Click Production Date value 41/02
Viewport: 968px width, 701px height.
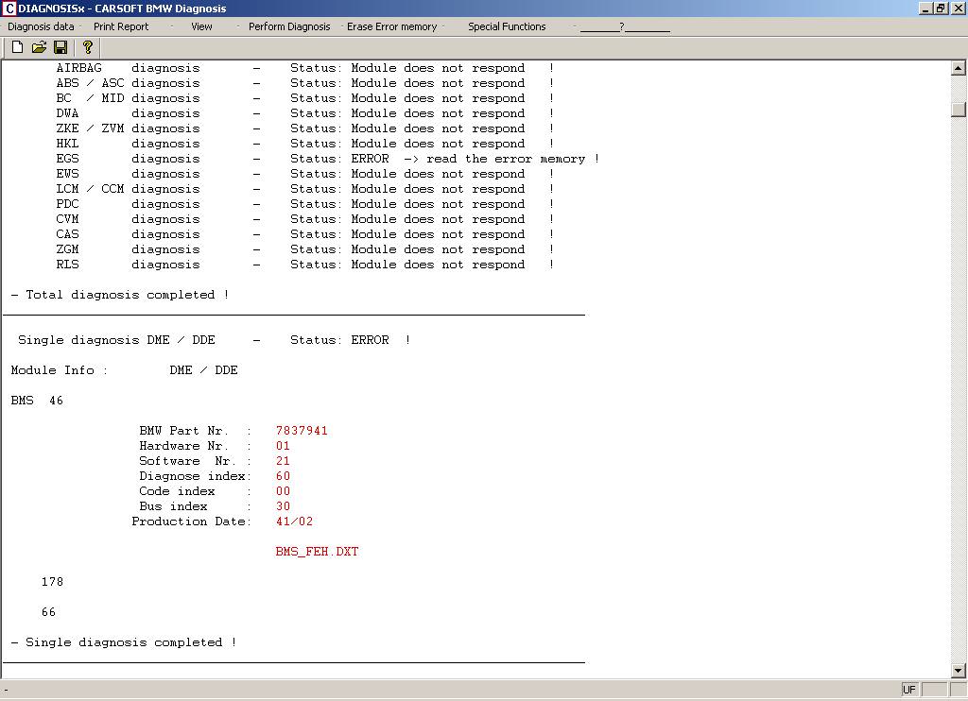pyautogui.click(x=295, y=521)
